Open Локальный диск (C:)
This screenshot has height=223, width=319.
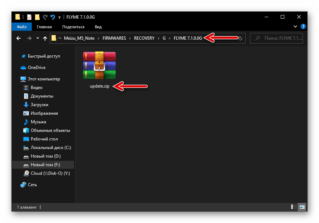pos(51,148)
